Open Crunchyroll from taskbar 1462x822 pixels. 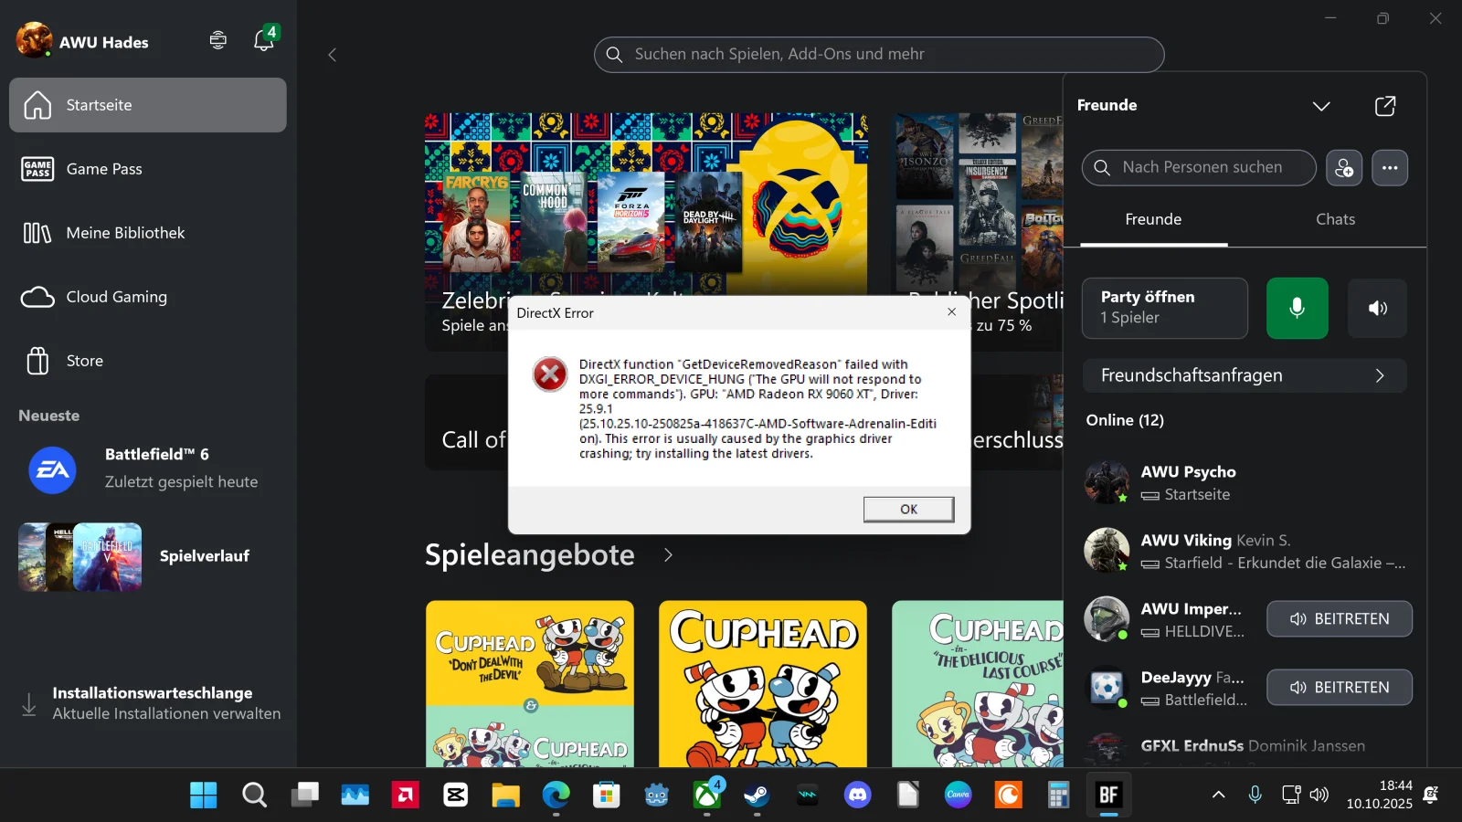click(1008, 796)
